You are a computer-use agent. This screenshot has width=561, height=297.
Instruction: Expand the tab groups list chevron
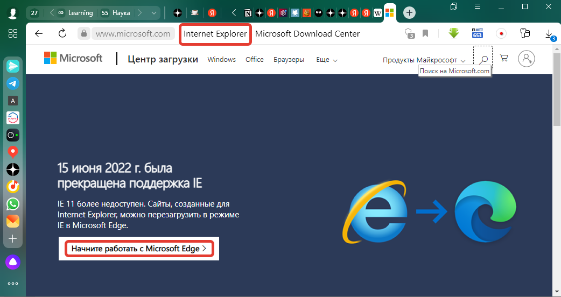[154, 13]
